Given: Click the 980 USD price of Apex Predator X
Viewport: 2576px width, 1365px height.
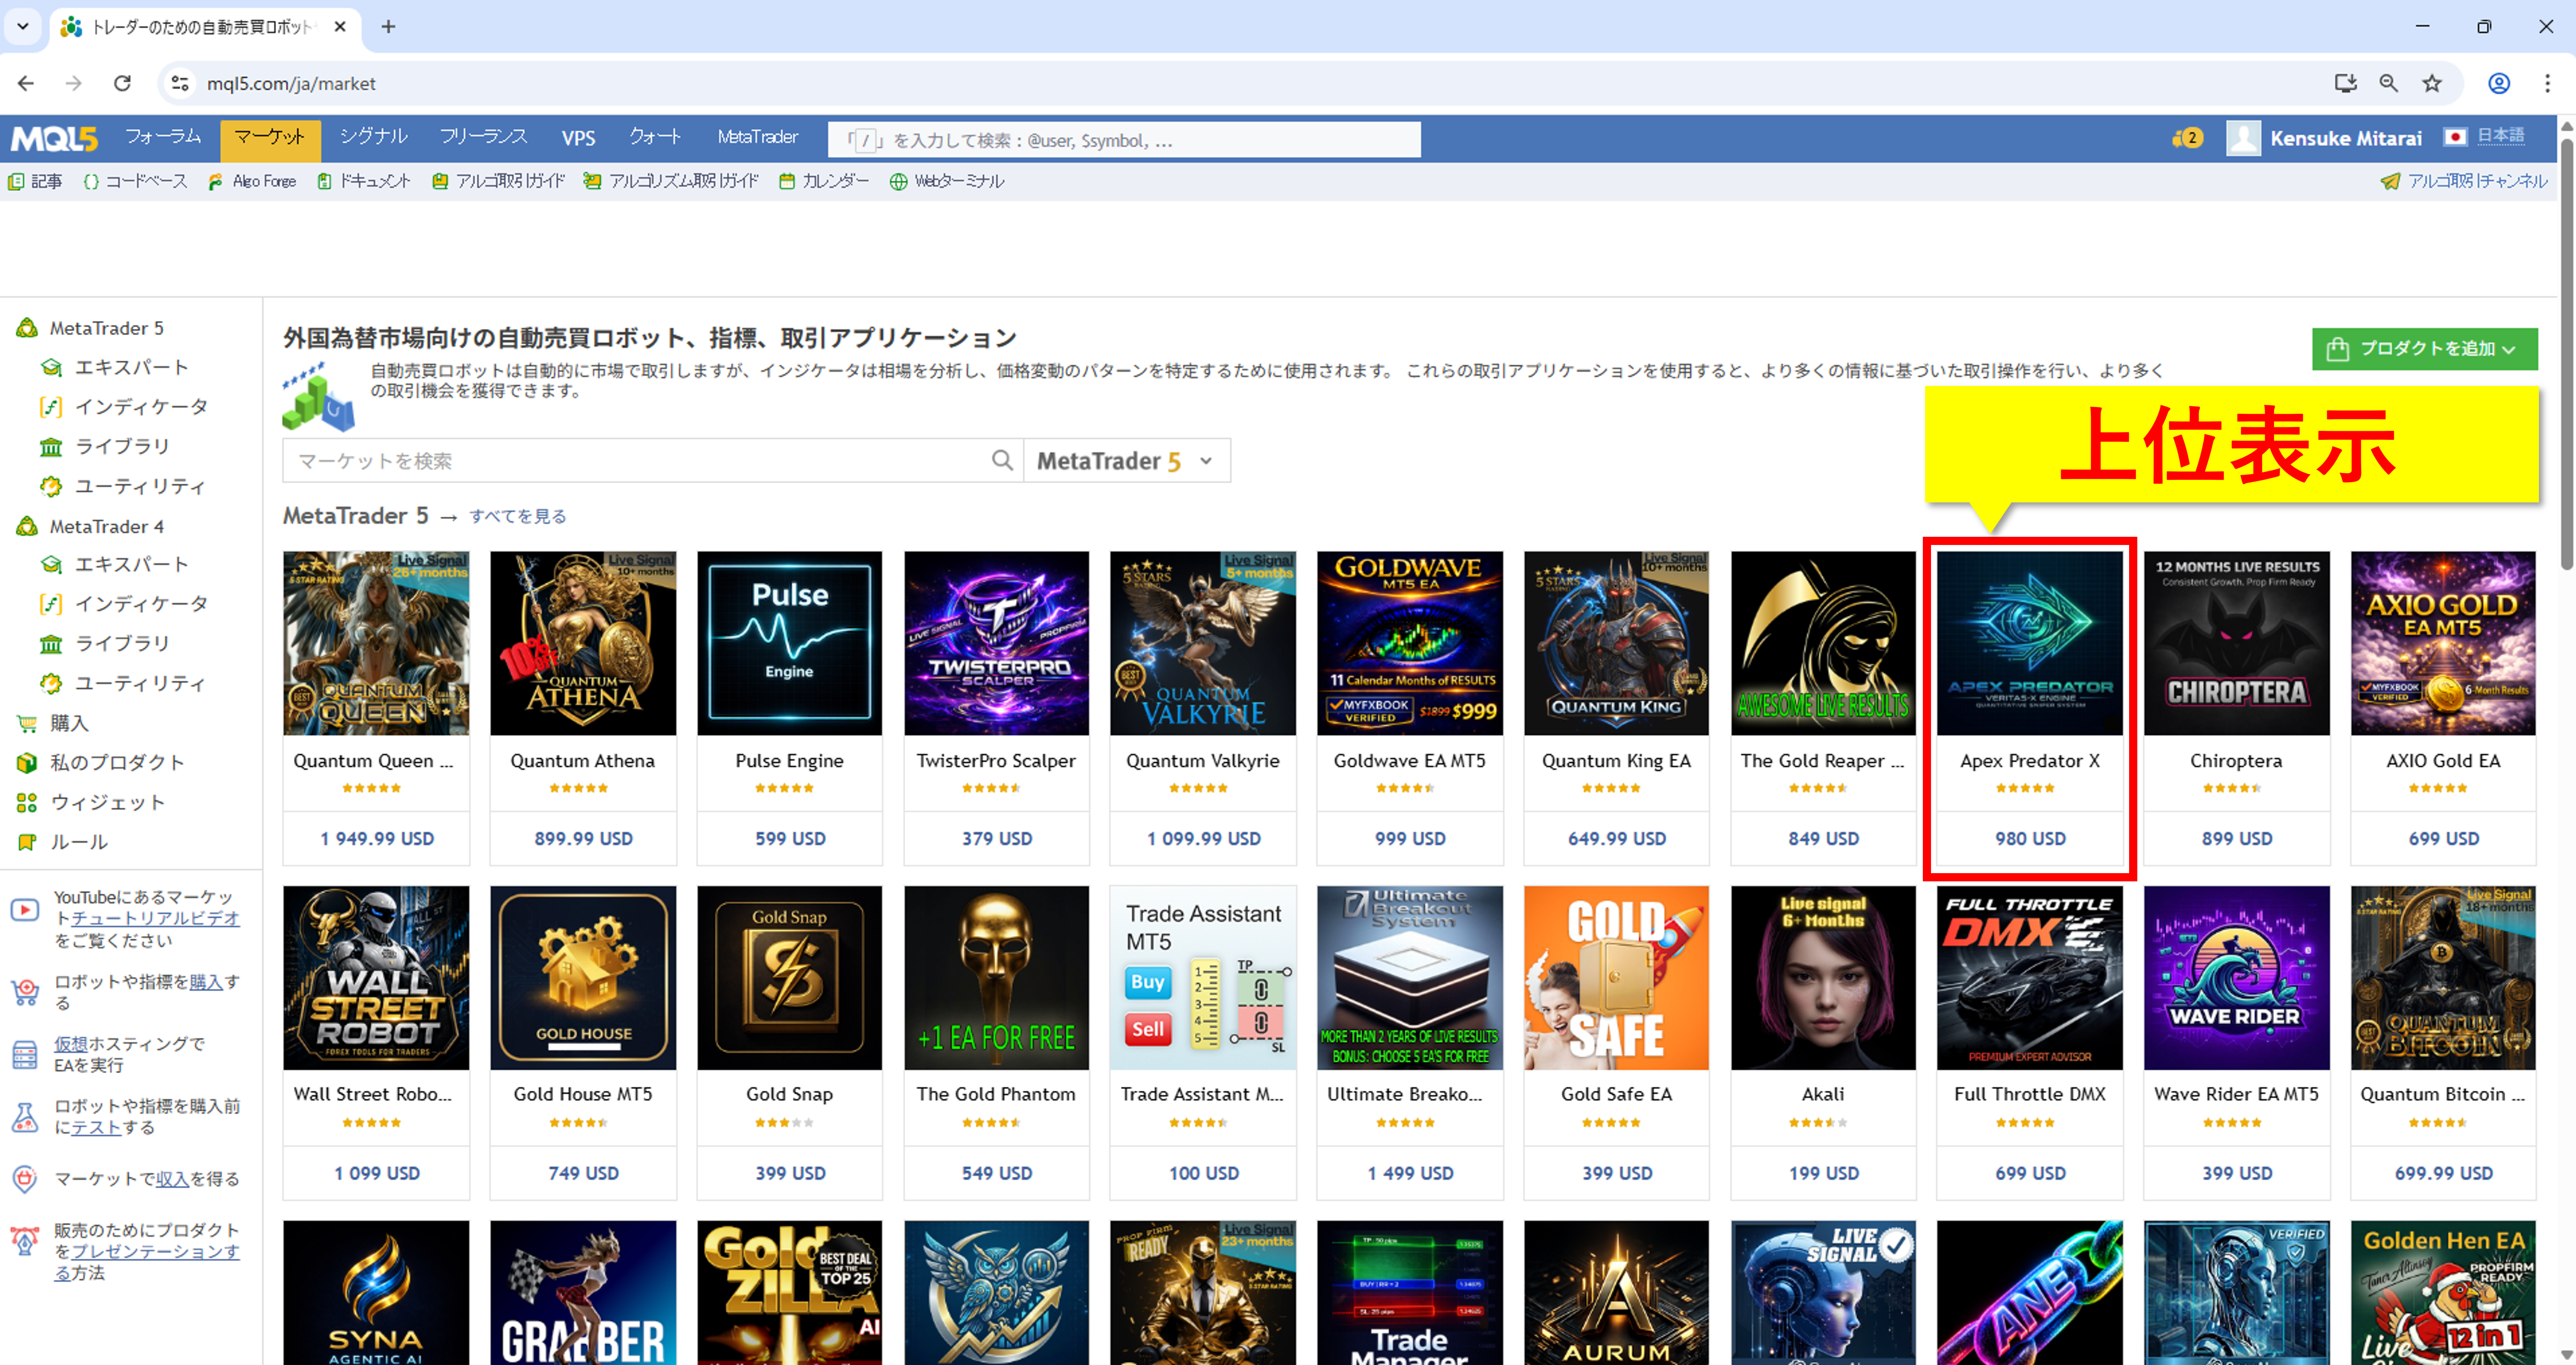Looking at the screenshot, I should 2030,839.
